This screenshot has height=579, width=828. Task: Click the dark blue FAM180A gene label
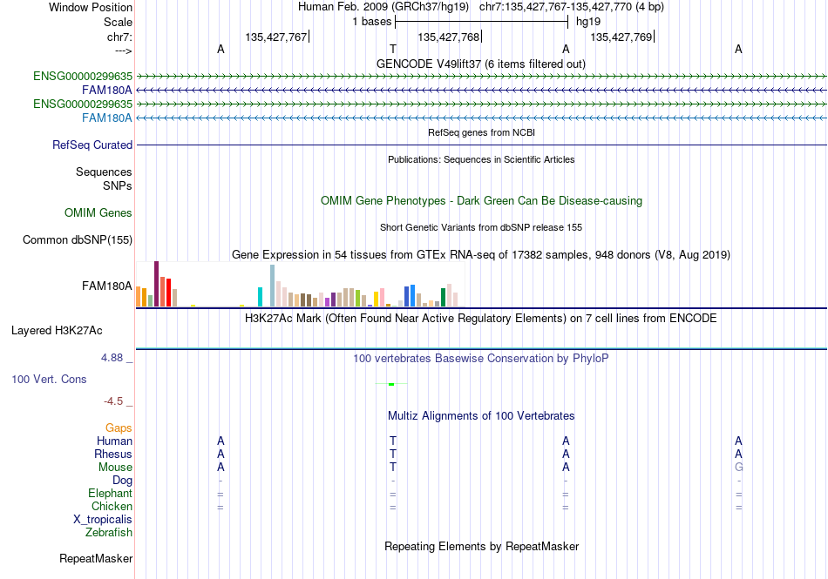point(107,91)
